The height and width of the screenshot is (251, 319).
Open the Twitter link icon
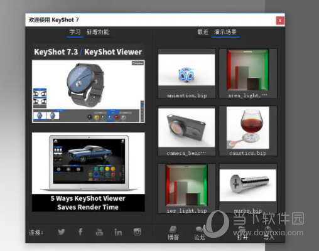(61, 232)
